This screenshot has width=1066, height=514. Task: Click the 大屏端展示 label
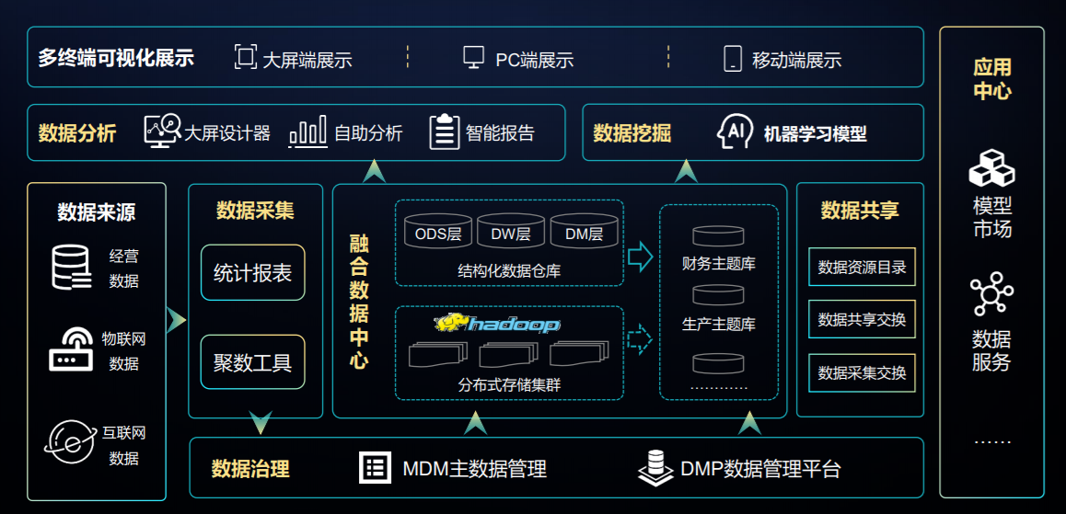[x=307, y=60]
